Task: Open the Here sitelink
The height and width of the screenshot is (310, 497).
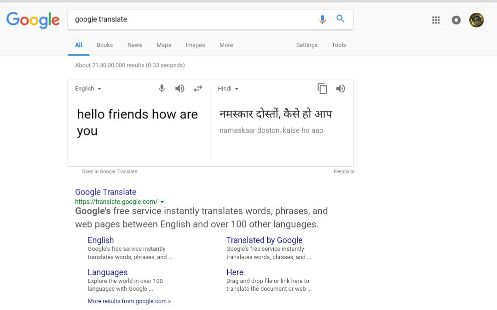Action: (x=235, y=272)
